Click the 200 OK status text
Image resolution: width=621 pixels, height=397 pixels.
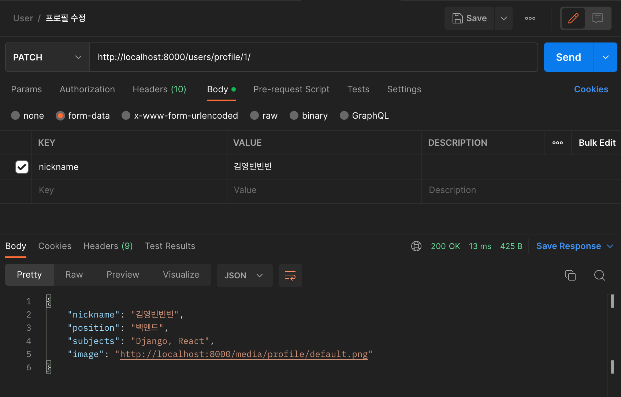click(445, 246)
